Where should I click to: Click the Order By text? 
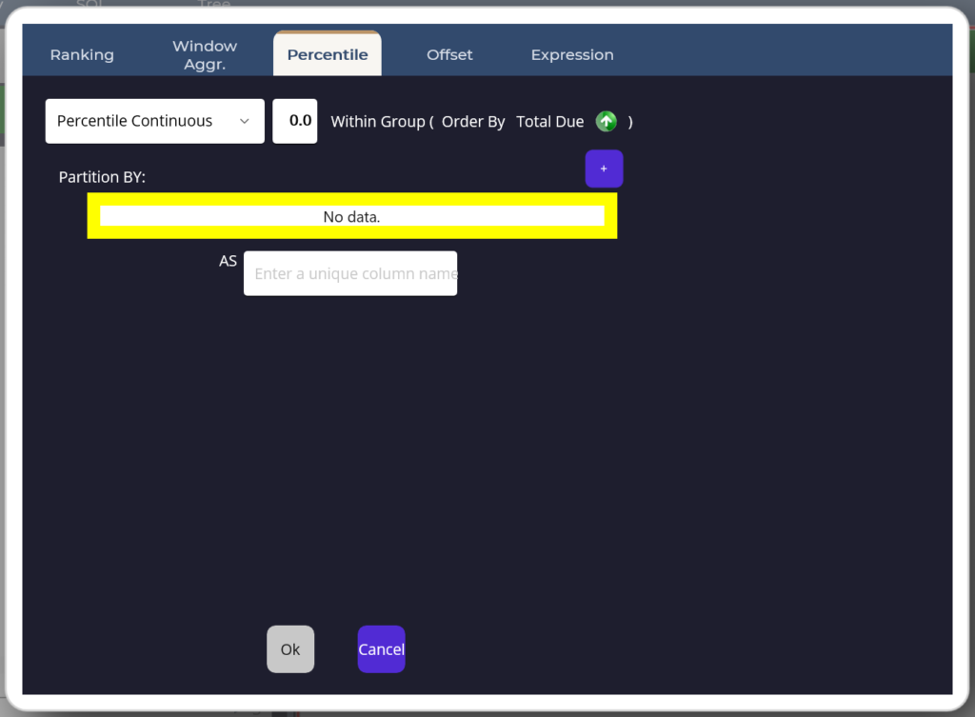pyautogui.click(x=473, y=122)
